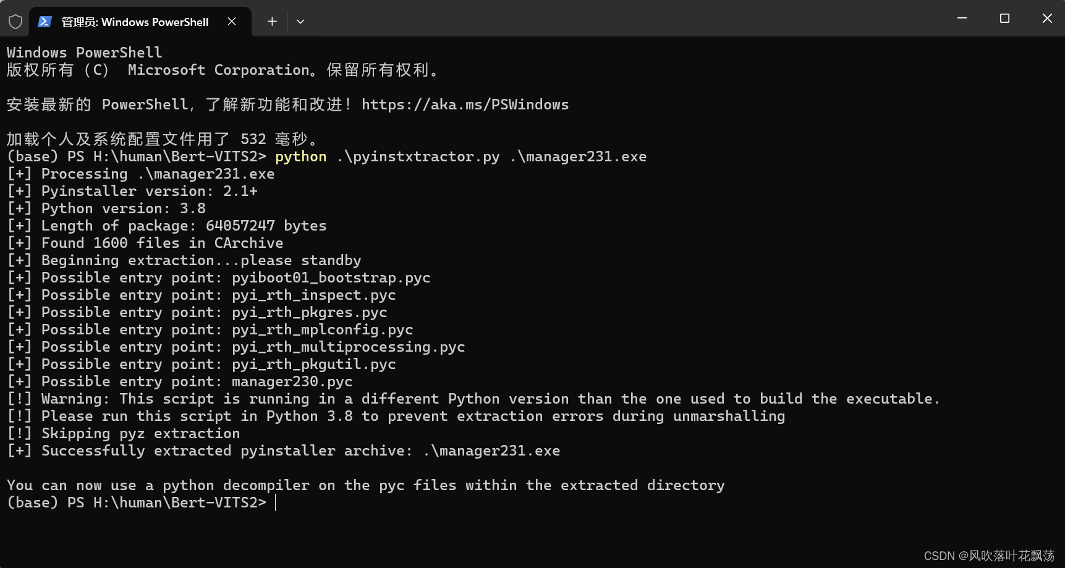Click the ".\pyinstxtractor.py" argument text
This screenshot has height=568, width=1065.
[418, 156]
